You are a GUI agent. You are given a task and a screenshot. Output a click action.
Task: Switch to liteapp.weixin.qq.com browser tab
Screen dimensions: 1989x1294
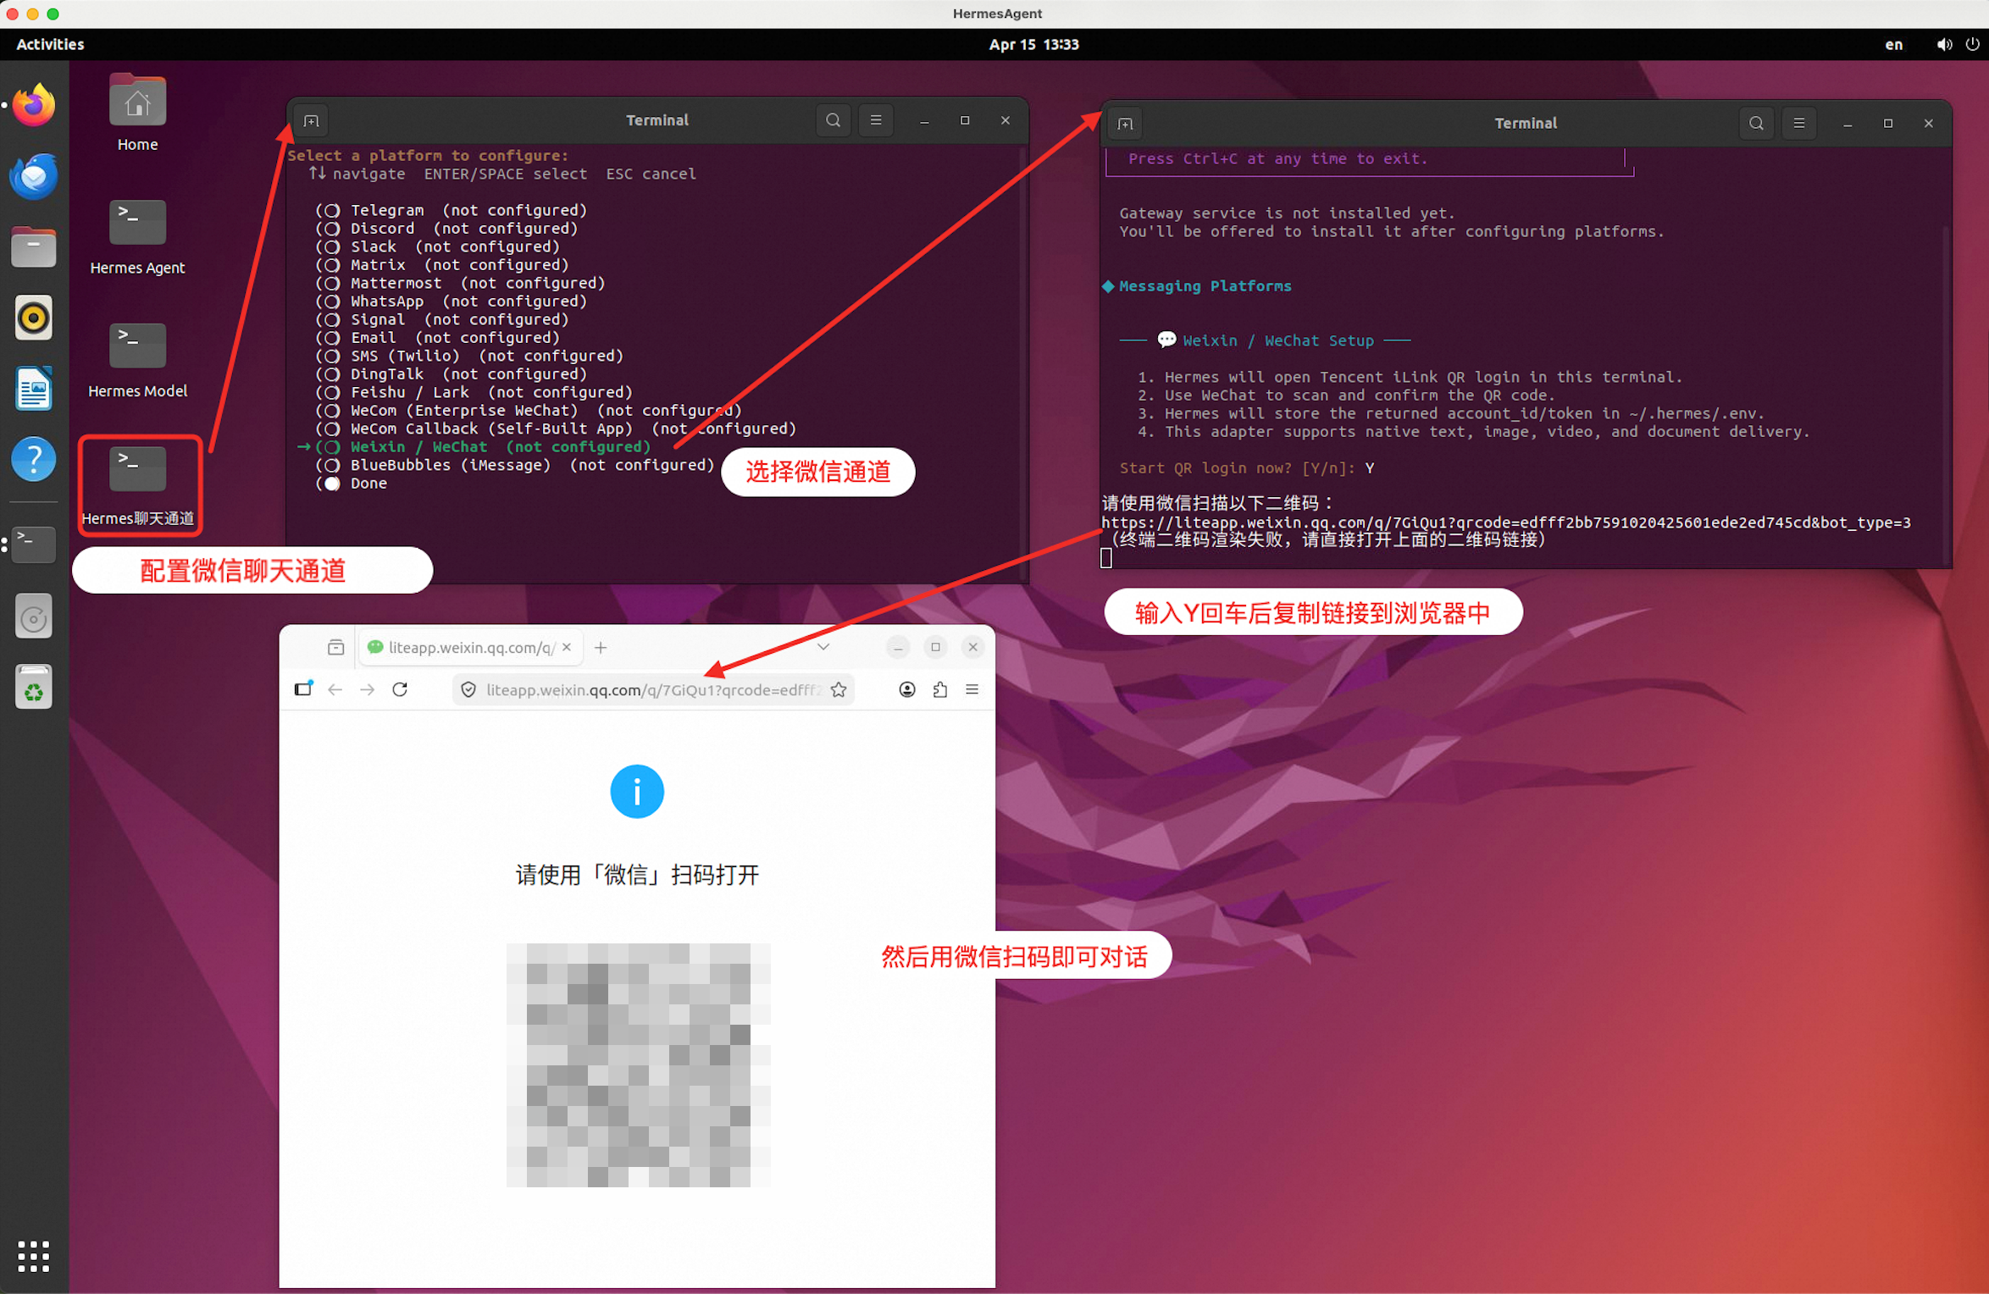pos(462,647)
